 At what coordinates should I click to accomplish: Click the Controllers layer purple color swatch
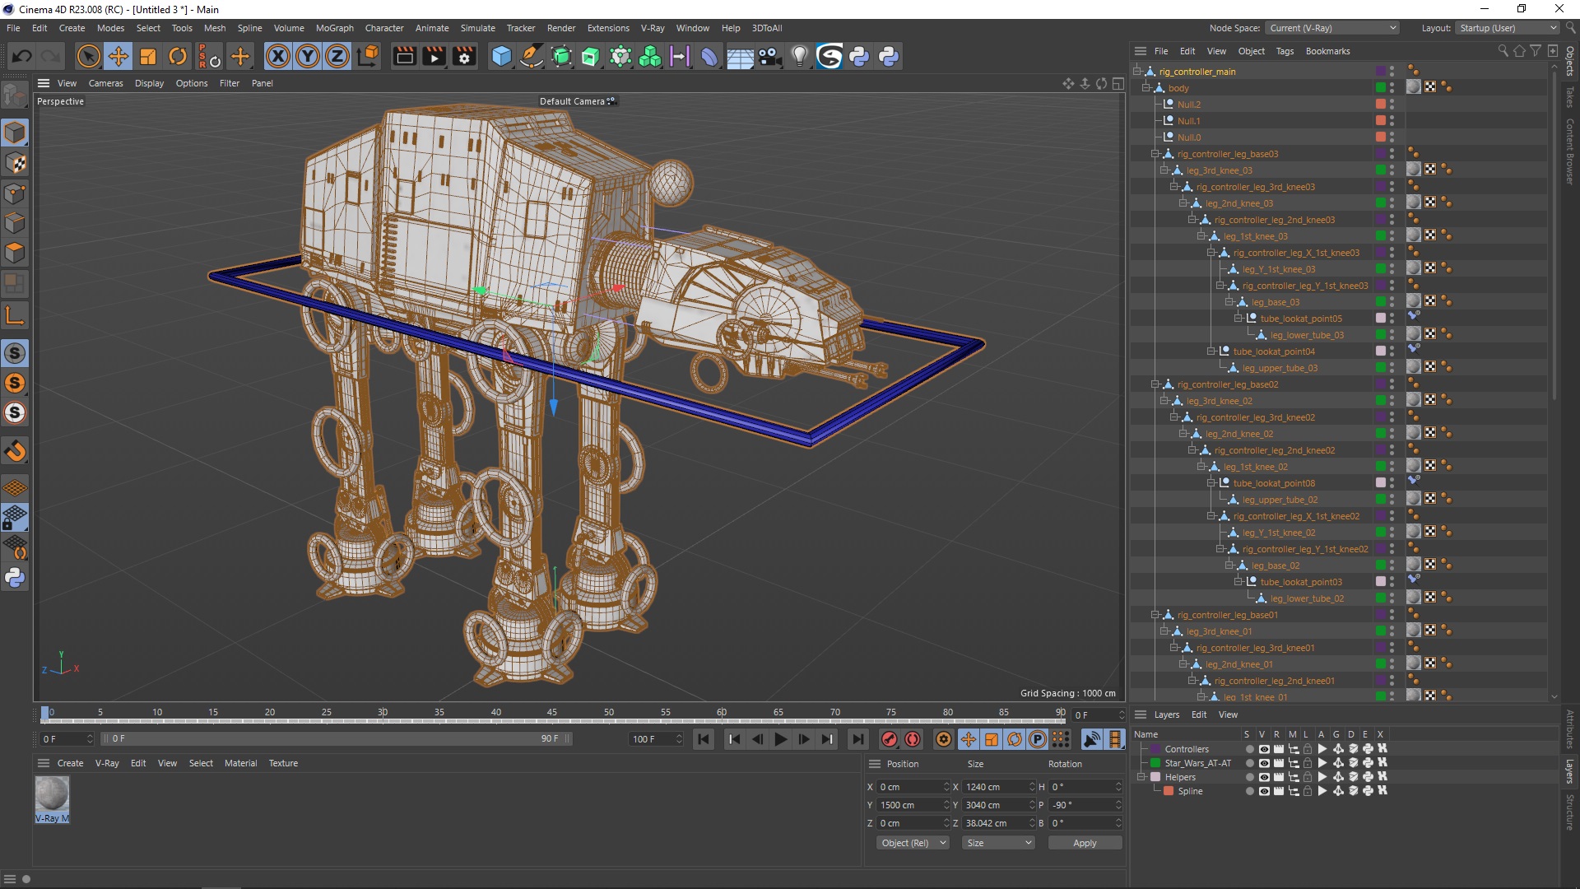pos(1155,749)
